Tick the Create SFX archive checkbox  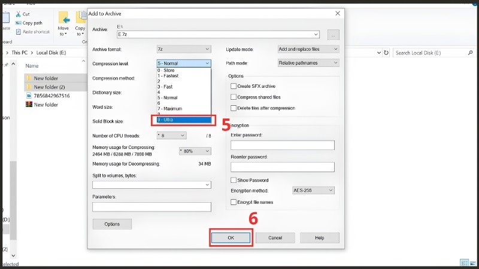[x=234, y=86]
